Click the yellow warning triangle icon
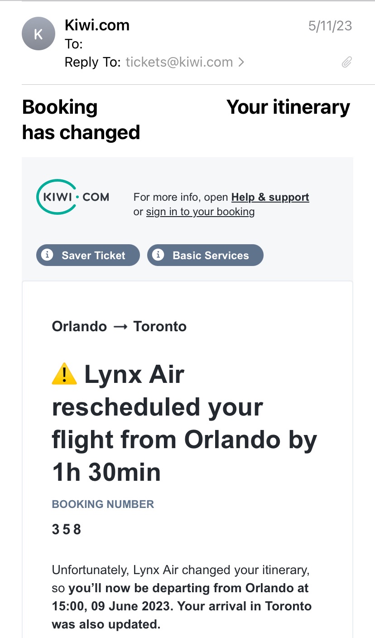The height and width of the screenshot is (638, 375). point(64,375)
